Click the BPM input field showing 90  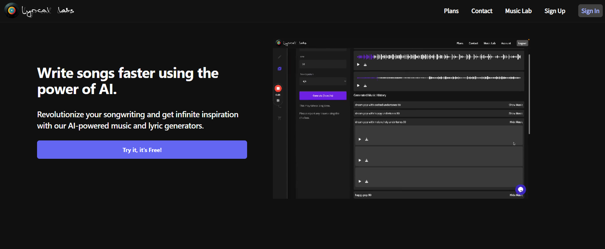pos(323,64)
